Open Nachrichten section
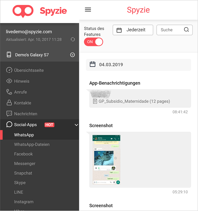 [26, 114]
